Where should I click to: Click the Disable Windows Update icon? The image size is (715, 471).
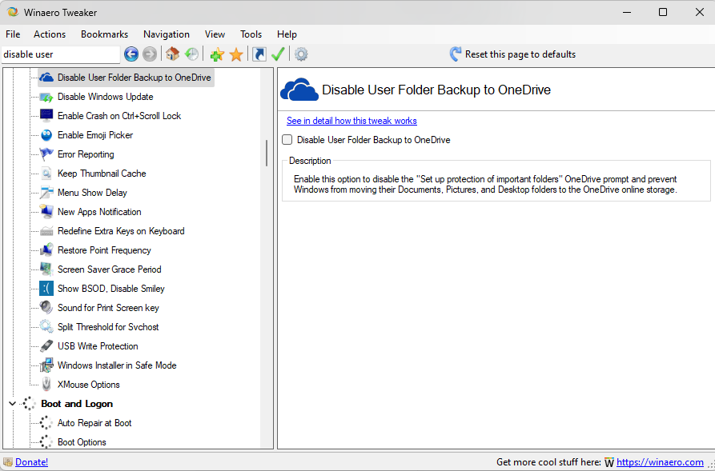point(46,97)
